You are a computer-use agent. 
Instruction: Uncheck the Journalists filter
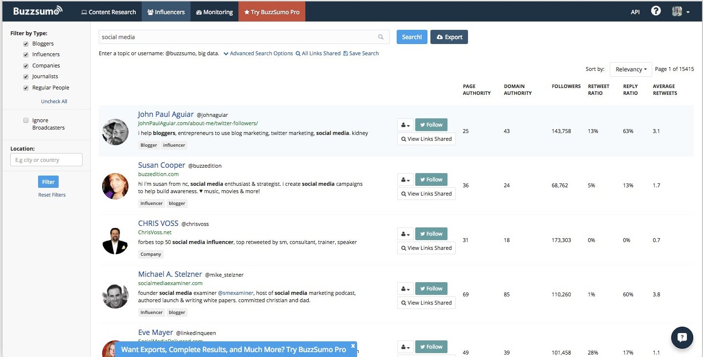26,76
